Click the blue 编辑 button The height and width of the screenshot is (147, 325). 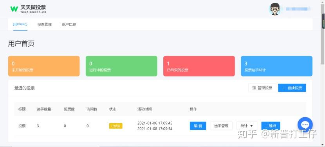click(198, 126)
